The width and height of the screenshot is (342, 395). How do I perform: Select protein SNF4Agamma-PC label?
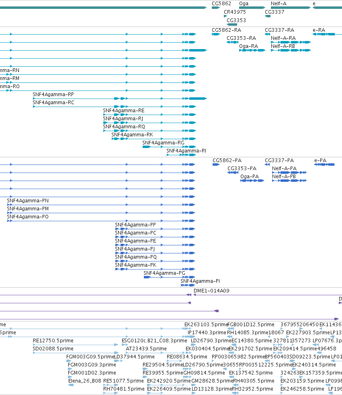[136, 233]
